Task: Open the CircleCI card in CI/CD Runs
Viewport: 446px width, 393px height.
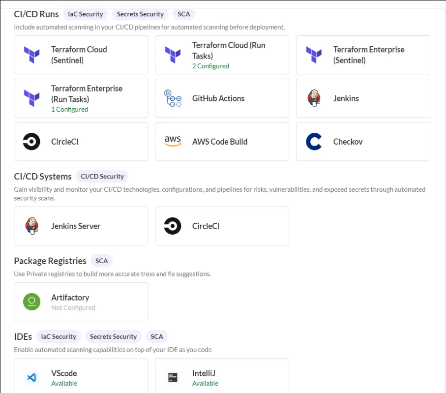Action: pyautogui.click(x=81, y=142)
